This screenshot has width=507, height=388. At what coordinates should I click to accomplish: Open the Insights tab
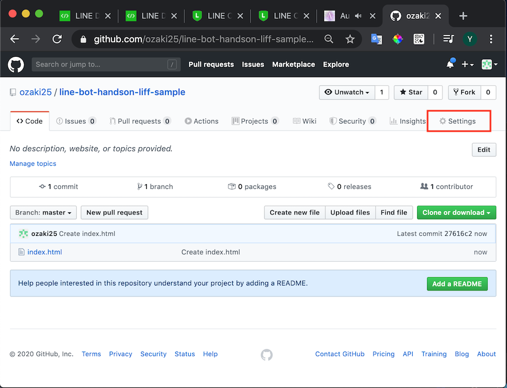point(407,121)
